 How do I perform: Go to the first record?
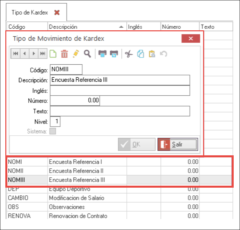click(16, 54)
